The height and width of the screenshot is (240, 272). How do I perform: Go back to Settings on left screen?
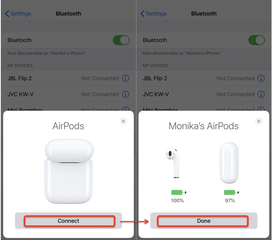click(x=18, y=14)
